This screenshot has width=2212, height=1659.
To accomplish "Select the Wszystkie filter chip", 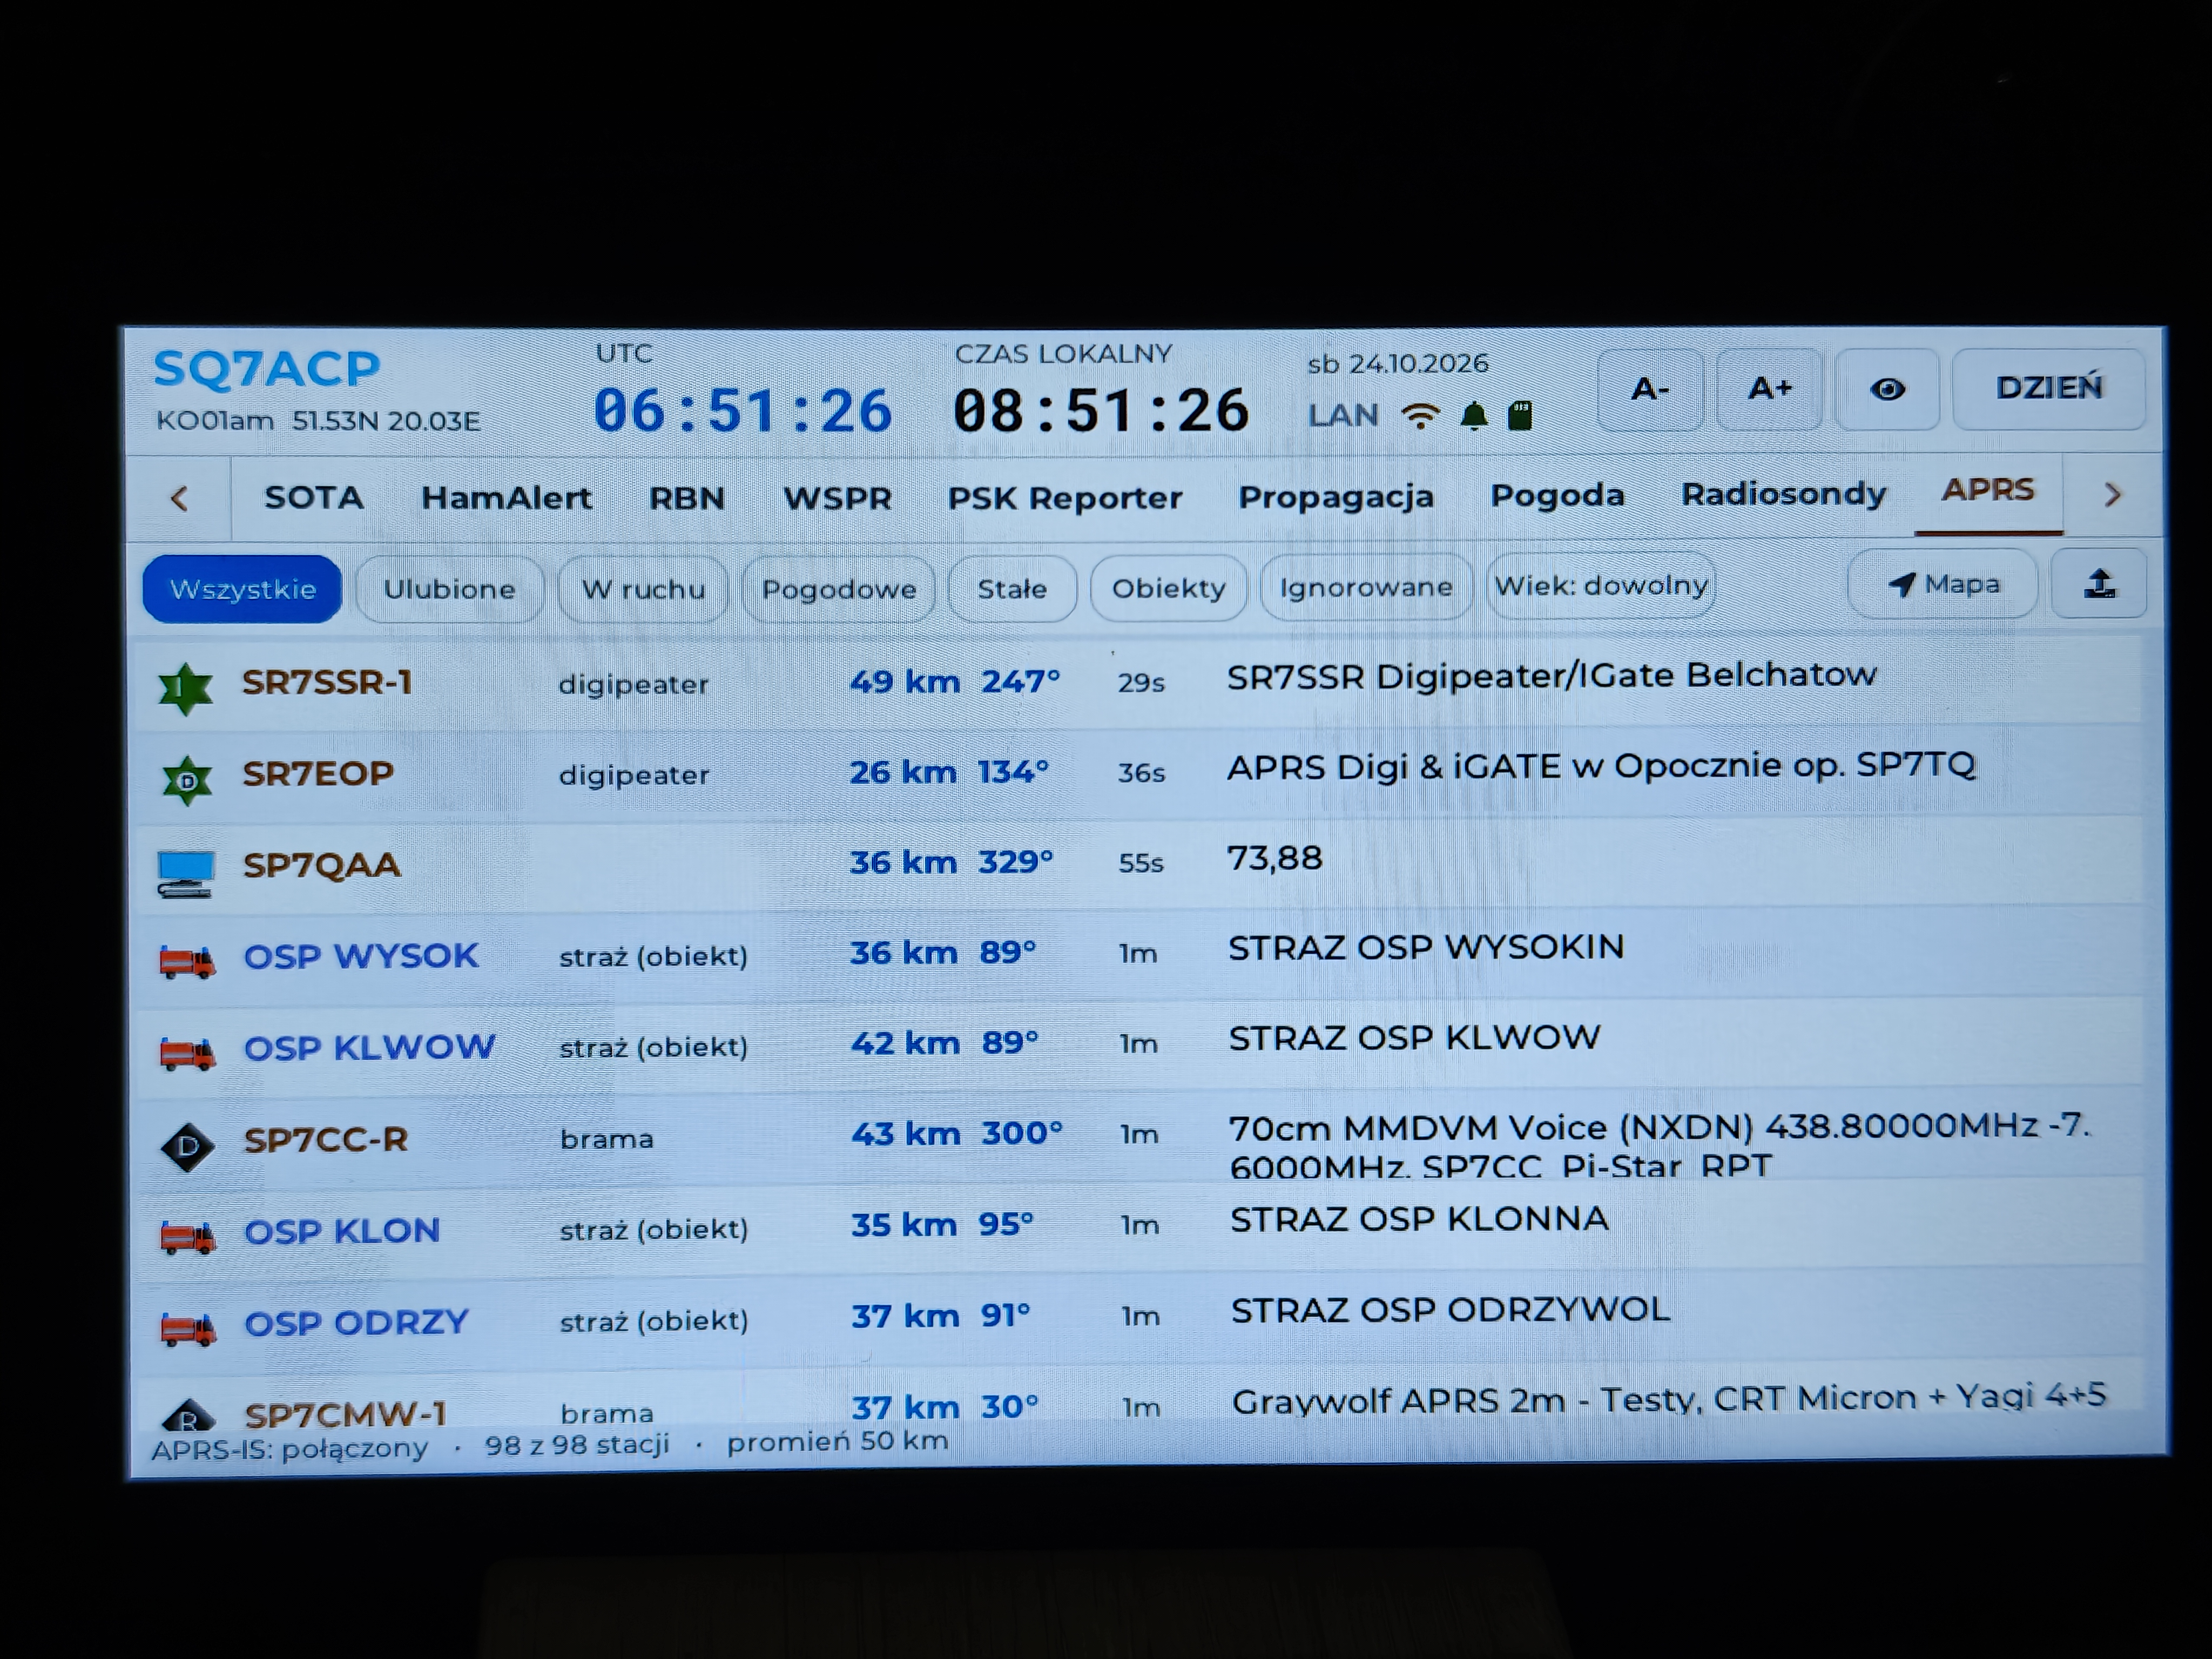I will coord(243,589).
